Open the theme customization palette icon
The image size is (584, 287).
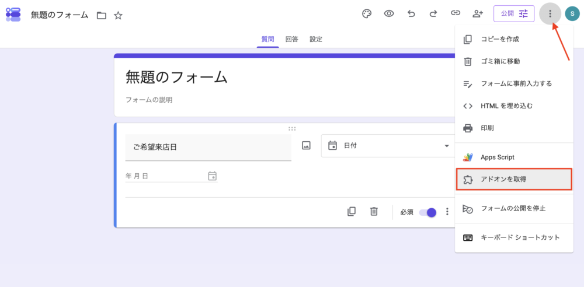[x=367, y=14]
